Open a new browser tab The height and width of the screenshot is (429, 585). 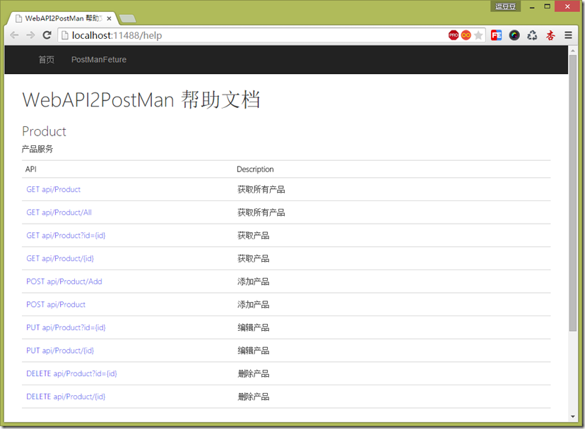128,18
